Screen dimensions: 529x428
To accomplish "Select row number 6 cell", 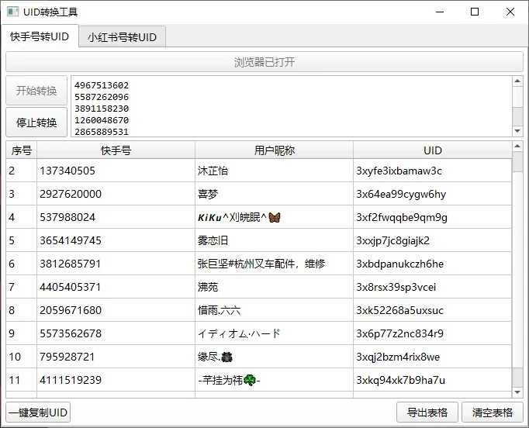I will pos(21,264).
